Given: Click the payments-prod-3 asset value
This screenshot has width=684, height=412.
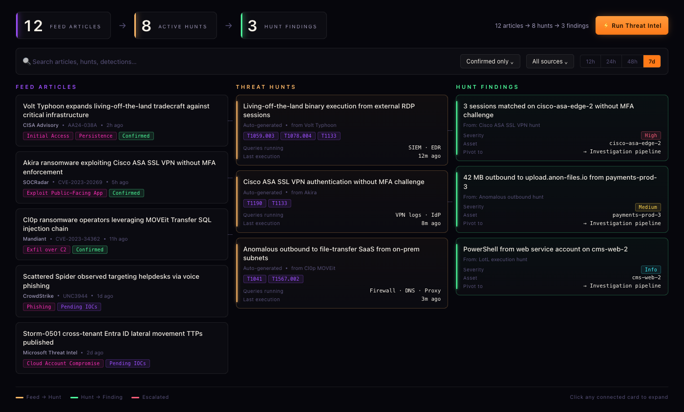Looking at the screenshot, I should tap(637, 215).
